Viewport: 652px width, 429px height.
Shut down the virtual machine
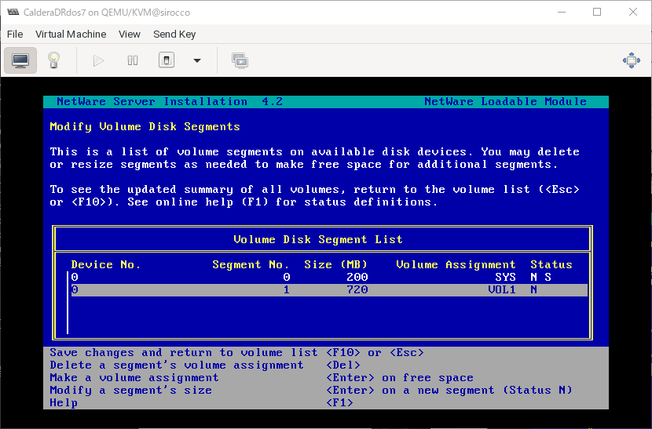tap(167, 60)
